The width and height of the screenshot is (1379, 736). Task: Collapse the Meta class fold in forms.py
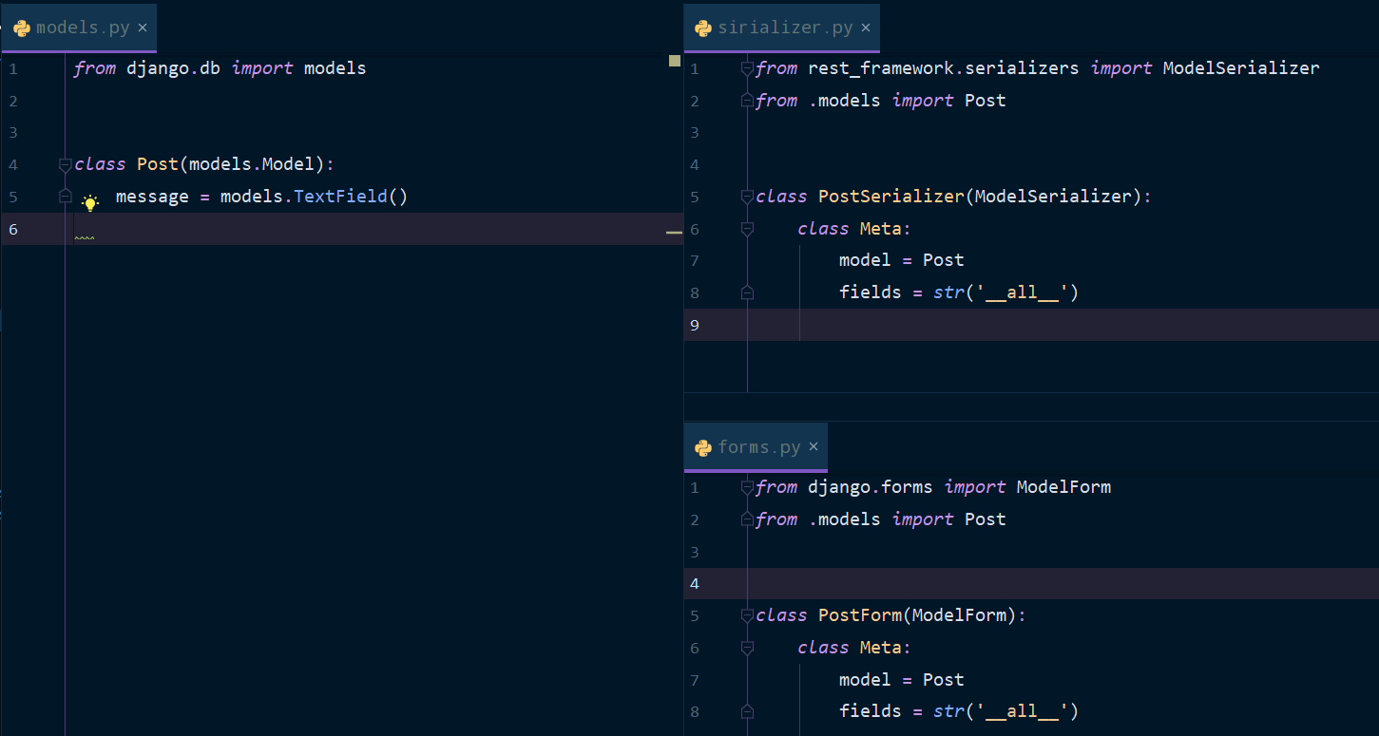click(747, 648)
